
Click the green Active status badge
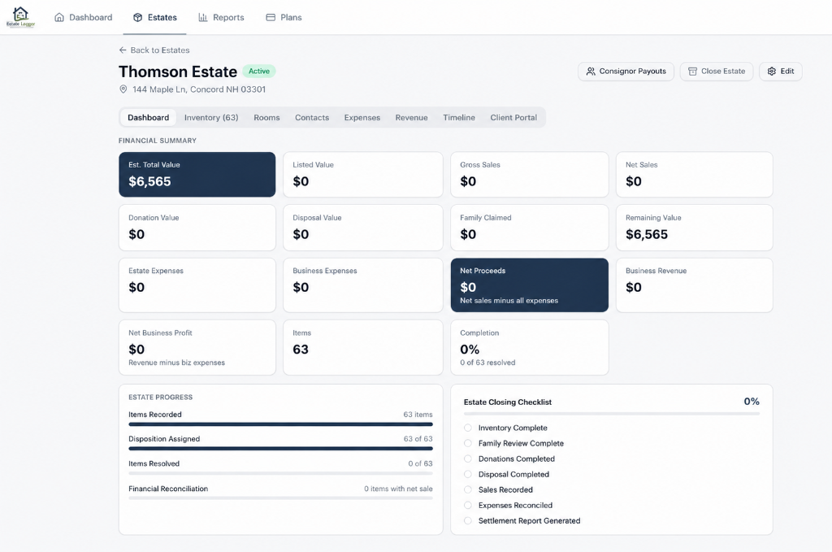point(259,71)
